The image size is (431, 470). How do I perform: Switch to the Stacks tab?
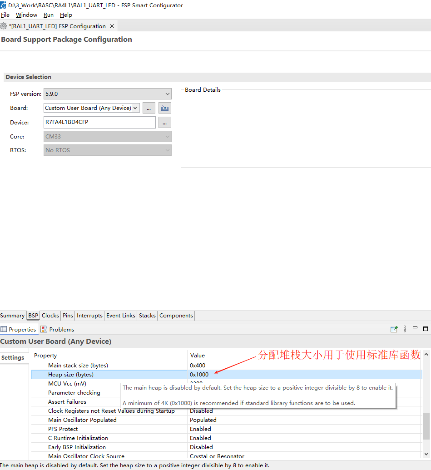[x=147, y=316]
